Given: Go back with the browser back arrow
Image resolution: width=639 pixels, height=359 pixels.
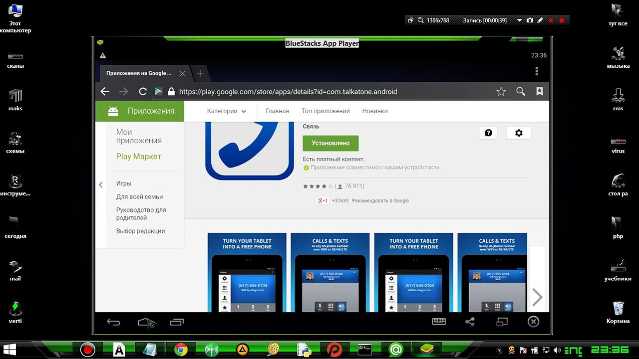Looking at the screenshot, I should click(x=105, y=91).
